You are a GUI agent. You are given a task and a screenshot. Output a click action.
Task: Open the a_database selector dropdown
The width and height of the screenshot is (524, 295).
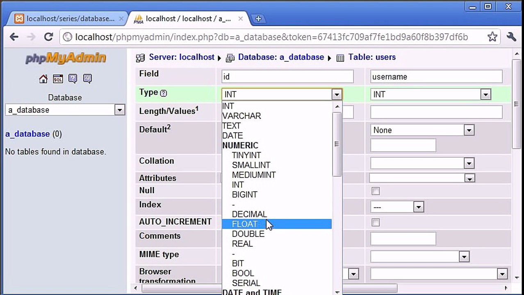click(65, 110)
